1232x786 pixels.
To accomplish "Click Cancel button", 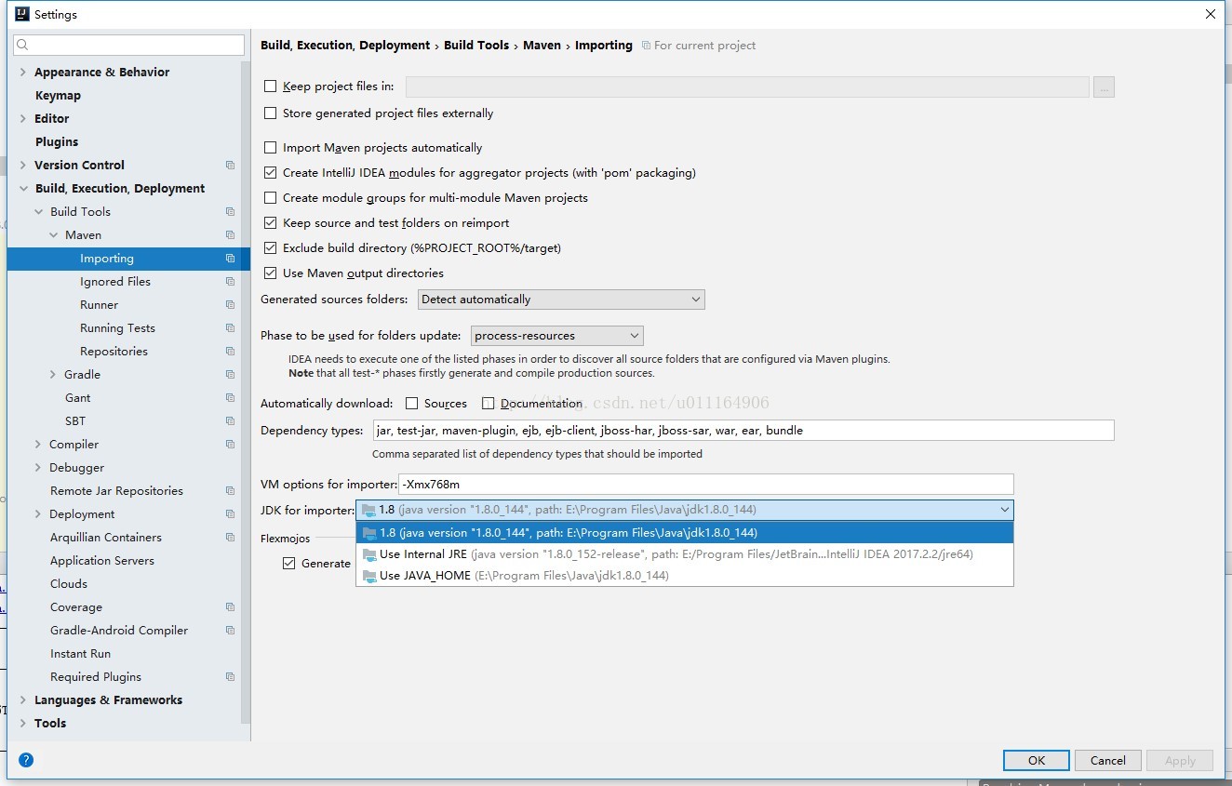I will click(x=1108, y=760).
